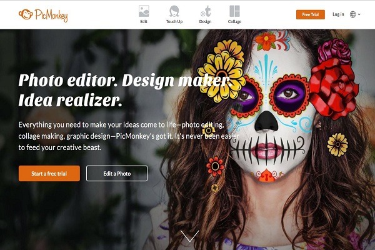Click the Start a free trial button
The image size is (375, 250).
(49, 174)
